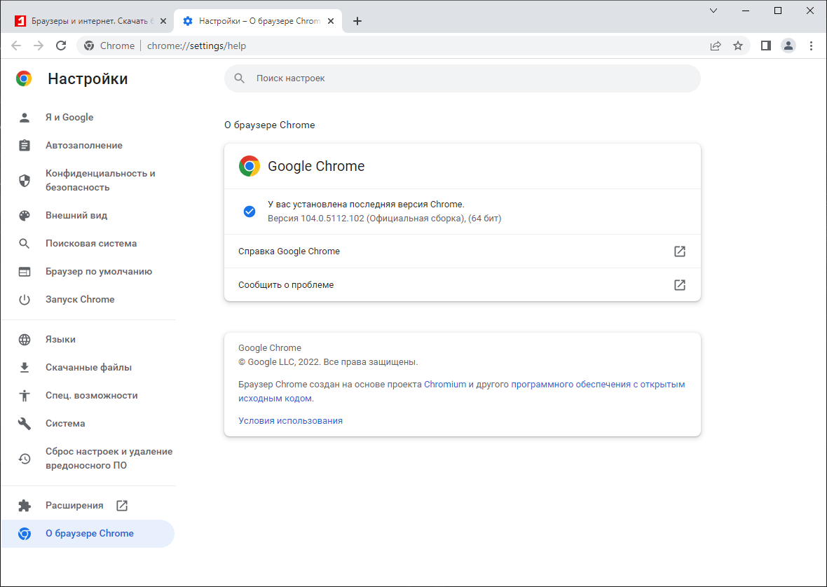Open external link icon for Справка Google Chrome

coord(679,251)
